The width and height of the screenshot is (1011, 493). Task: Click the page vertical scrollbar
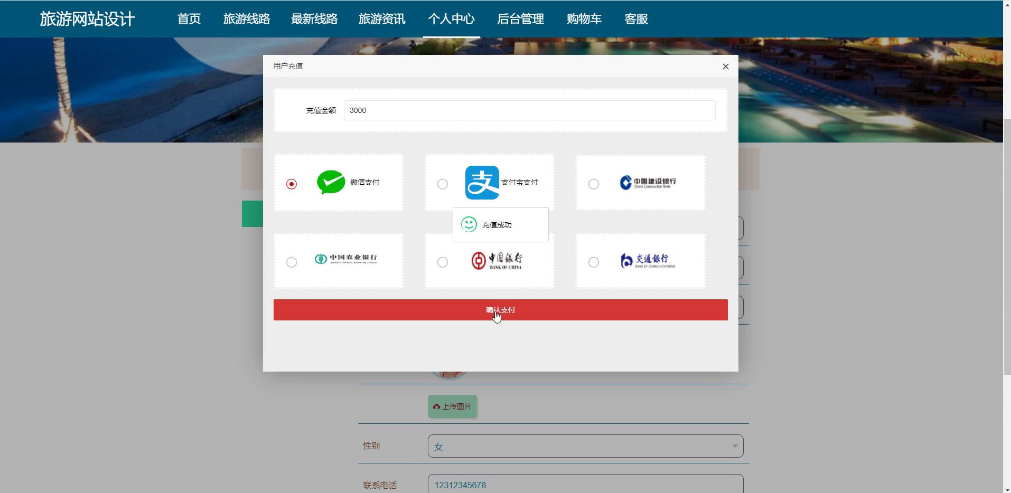coord(1007,246)
